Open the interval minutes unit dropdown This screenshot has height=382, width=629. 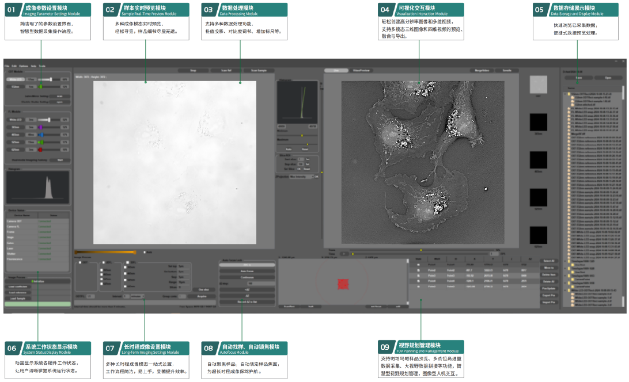[x=138, y=297]
